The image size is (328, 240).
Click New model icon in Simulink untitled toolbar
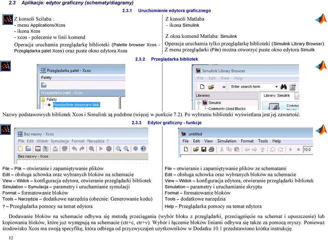186,149
